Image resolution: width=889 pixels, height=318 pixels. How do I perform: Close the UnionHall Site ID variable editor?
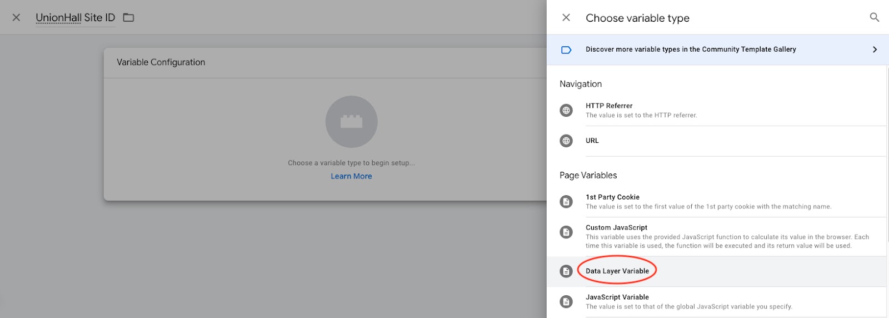click(16, 18)
